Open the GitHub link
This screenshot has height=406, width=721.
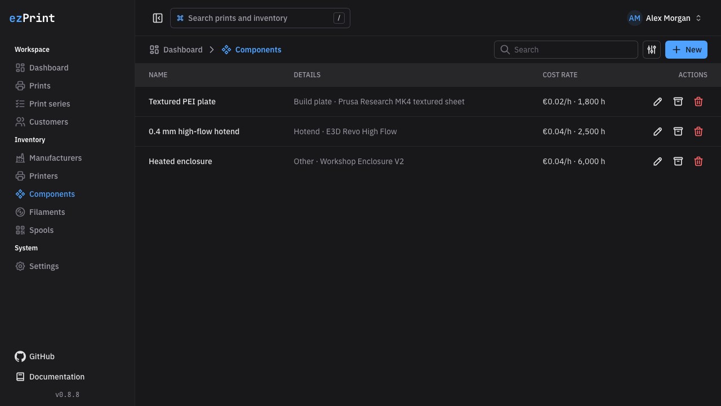click(34, 356)
